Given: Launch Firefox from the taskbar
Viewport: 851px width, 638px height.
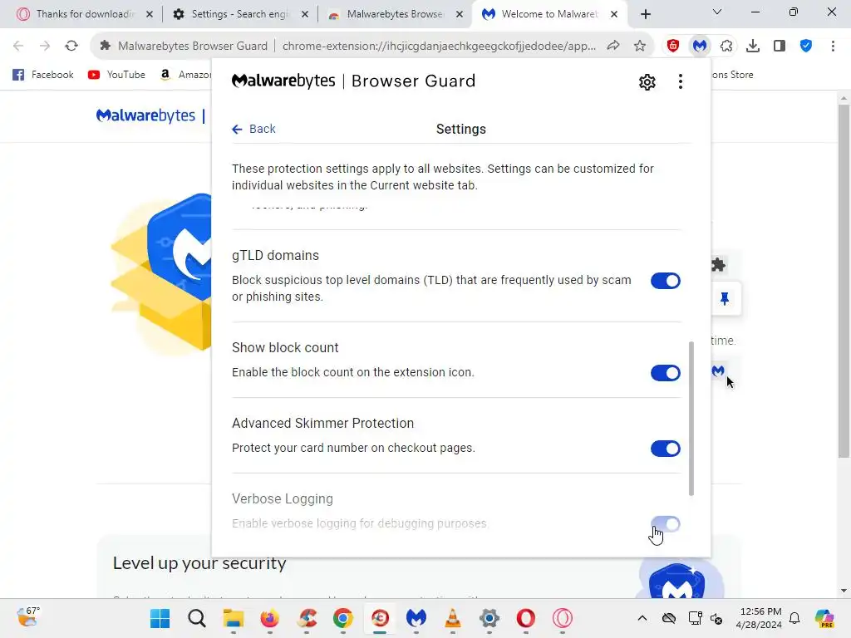Looking at the screenshot, I should pyautogui.click(x=270, y=618).
